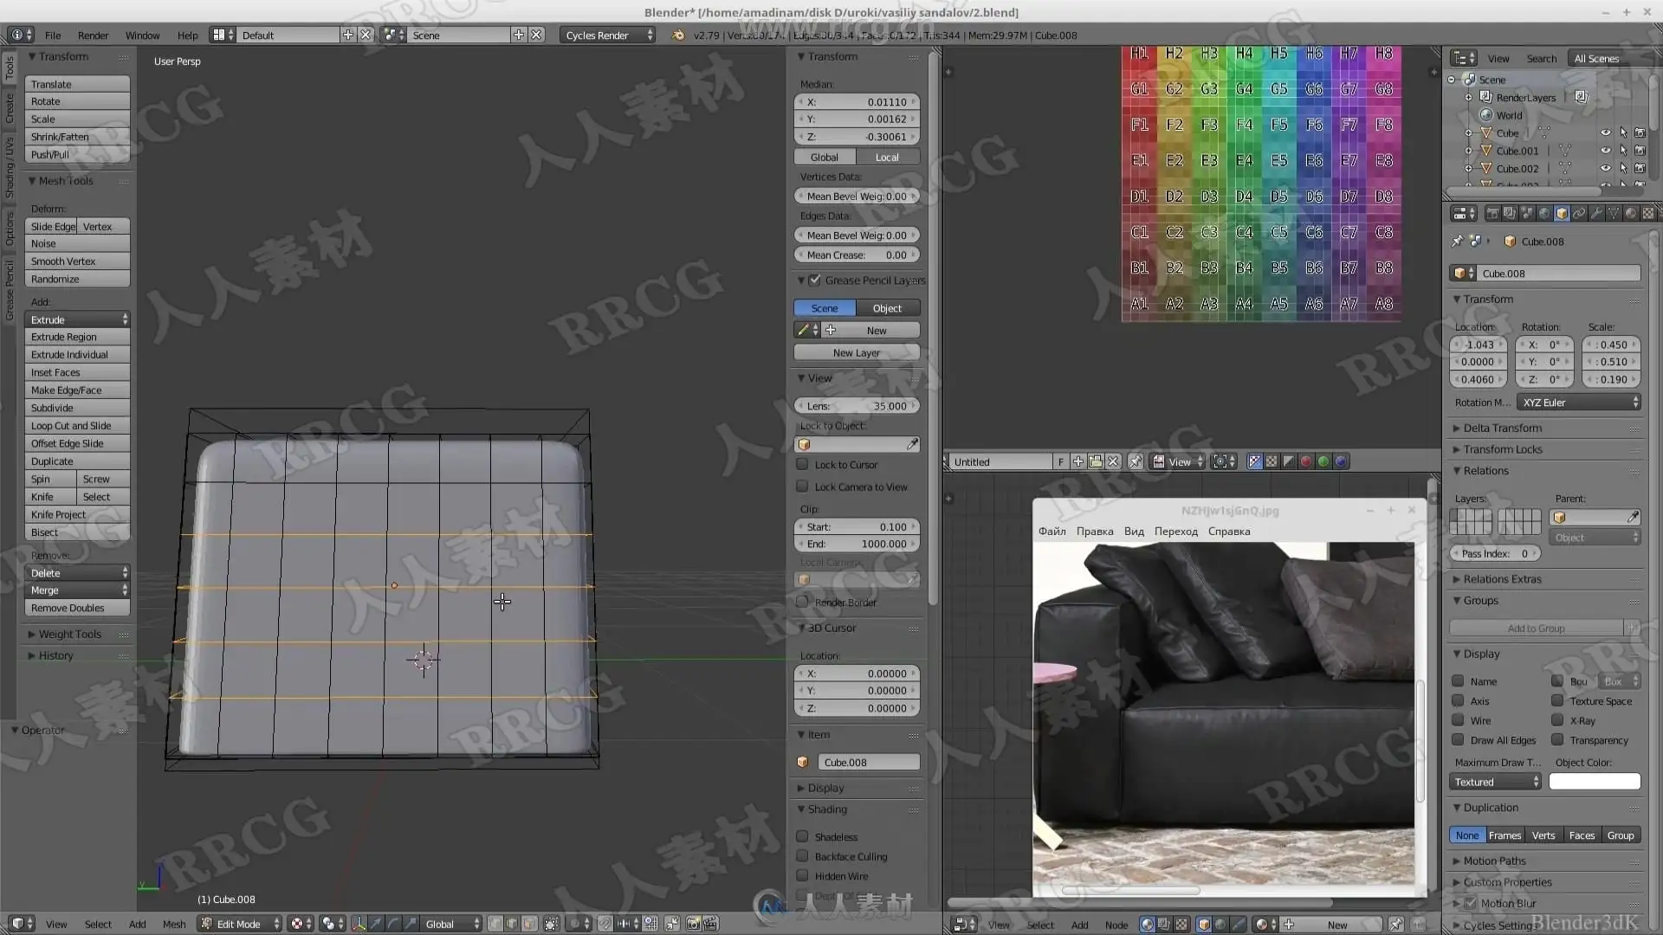Viewport: 1663px width, 935px height.
Task: Enable the X-Ray display checkbox
Action: click(1557, 720)
